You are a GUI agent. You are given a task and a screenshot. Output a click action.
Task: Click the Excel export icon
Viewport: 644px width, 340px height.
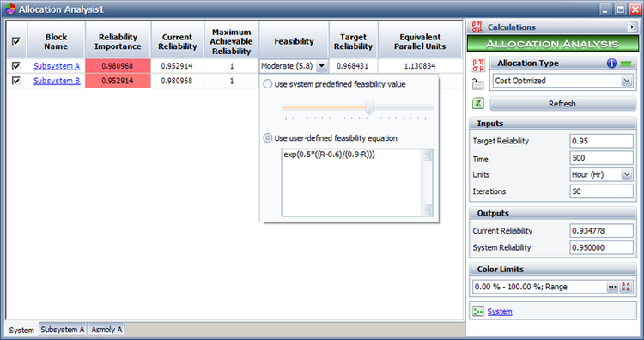click(x=477, y=103)
